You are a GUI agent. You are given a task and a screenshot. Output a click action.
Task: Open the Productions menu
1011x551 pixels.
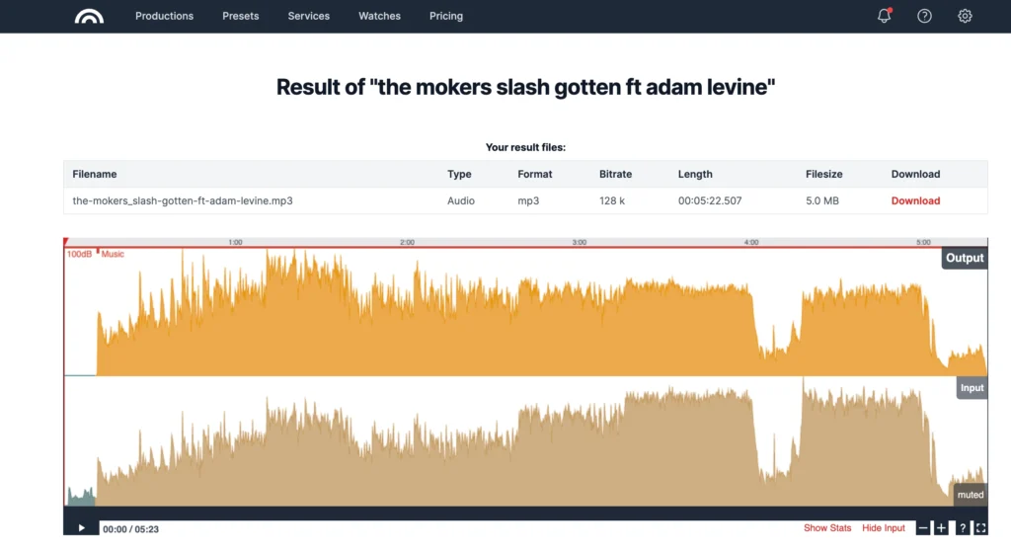pyautogui.click(x=164, y=16)
